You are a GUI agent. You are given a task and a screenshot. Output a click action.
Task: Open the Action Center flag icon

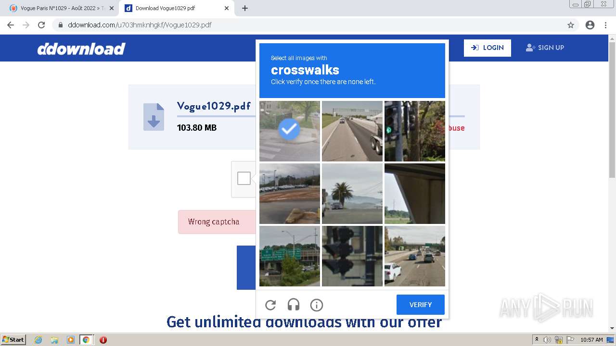pos(570,340)
